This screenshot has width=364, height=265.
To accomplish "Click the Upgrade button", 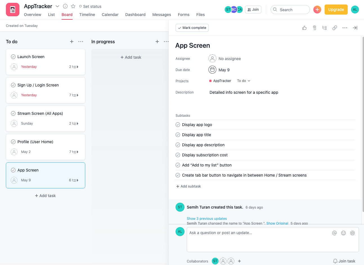I will point(336,9).
